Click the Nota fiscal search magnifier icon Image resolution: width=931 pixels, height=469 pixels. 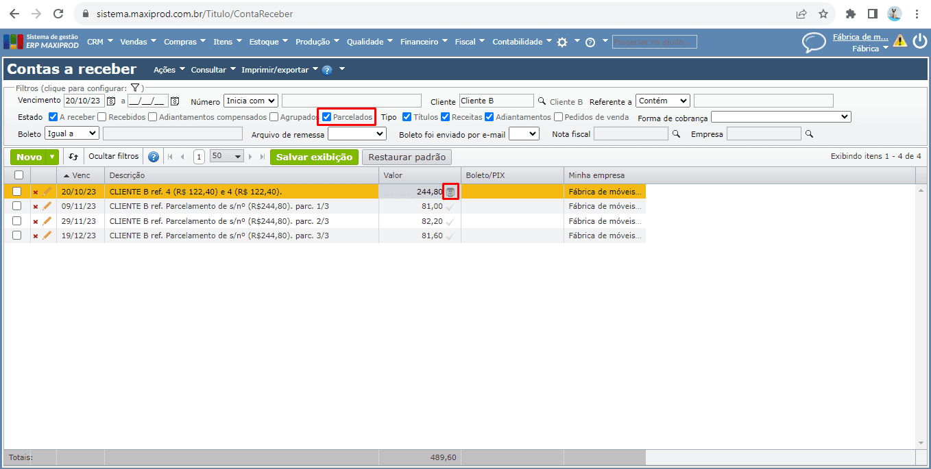676,134
